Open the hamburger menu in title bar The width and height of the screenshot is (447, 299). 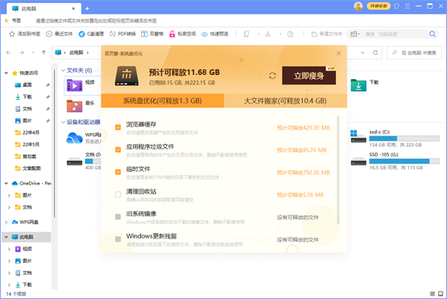[408, 6]
